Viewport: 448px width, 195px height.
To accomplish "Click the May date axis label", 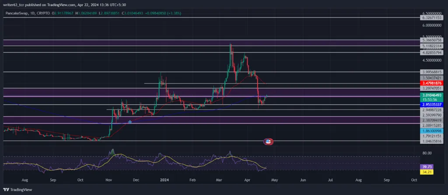I will point(274,180).
